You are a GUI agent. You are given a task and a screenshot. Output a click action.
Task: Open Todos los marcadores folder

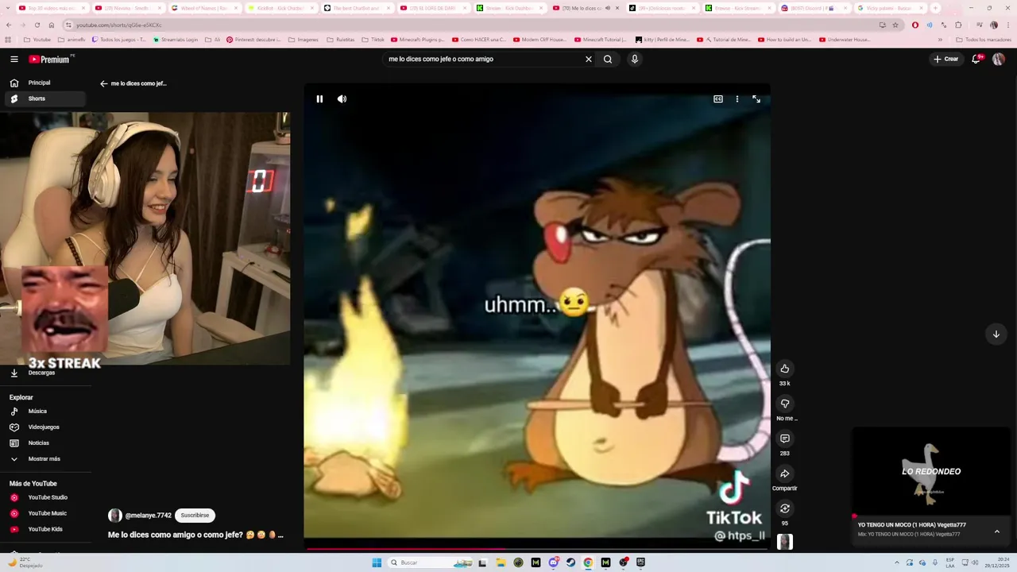click(x=984, y=40)
